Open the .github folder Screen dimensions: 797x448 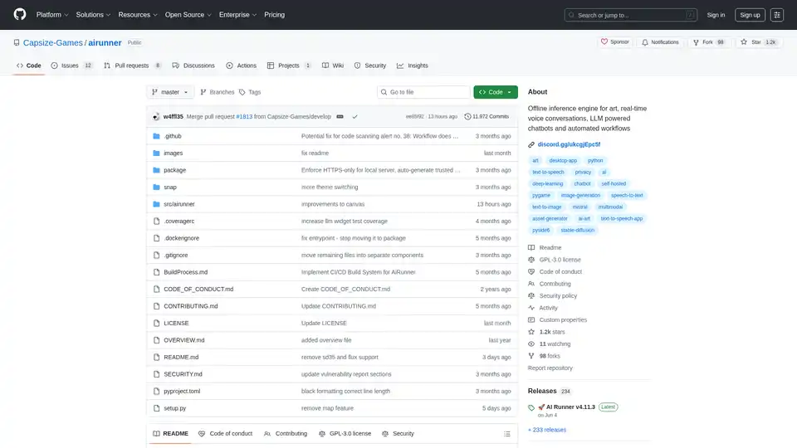click(x=173, y=136)
